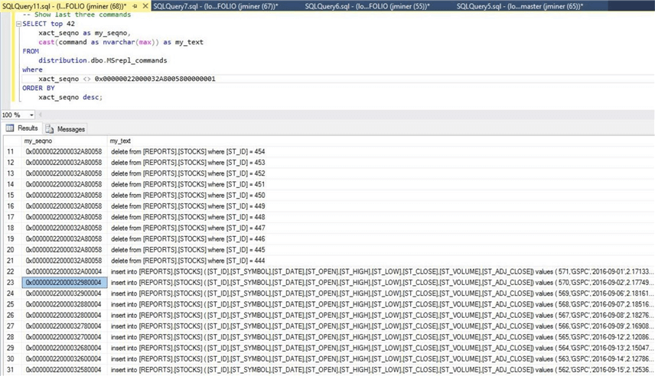Collapse the SELECT statement outline block
The height and width of the screenshot is (376, 655).
pyautogui.click(x=18, y=24)
